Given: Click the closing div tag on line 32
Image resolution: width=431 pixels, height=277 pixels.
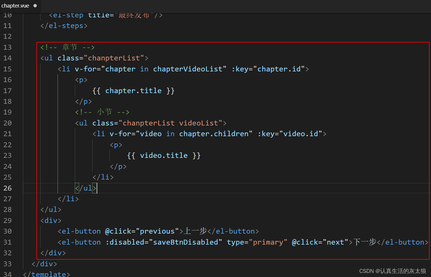Looking at the screenshot, I should click(x=53, y=253).
